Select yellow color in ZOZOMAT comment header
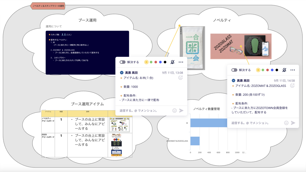The width and height of the screenshot is (306, 172). pyautogui.click(x=258, y=70)
